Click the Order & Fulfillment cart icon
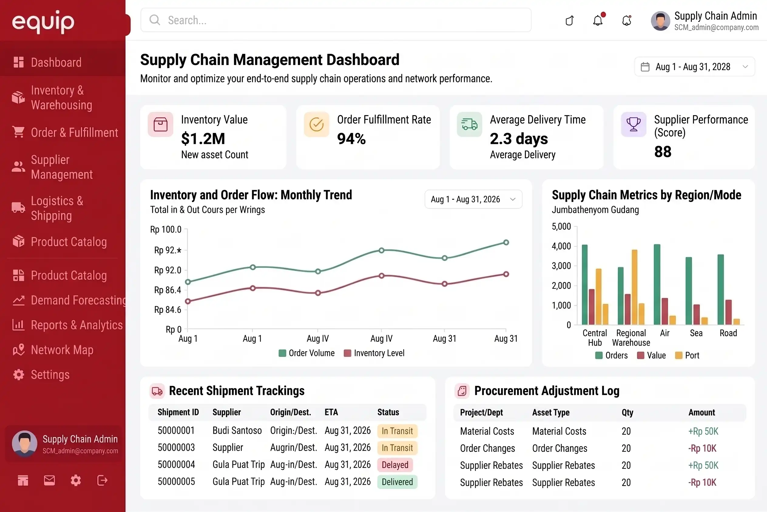 click(19, 132)
